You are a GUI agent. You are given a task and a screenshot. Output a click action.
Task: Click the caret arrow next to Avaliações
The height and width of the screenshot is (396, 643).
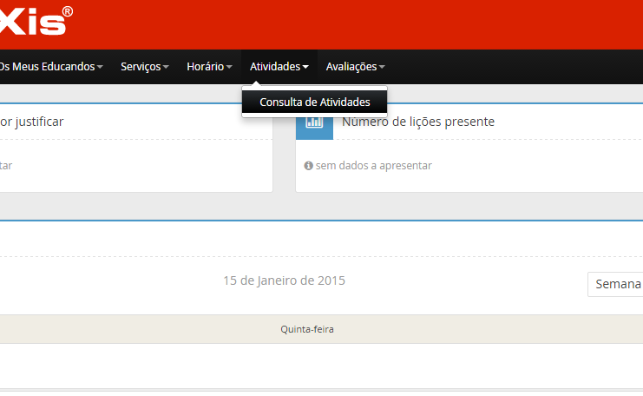click(382, 67)
